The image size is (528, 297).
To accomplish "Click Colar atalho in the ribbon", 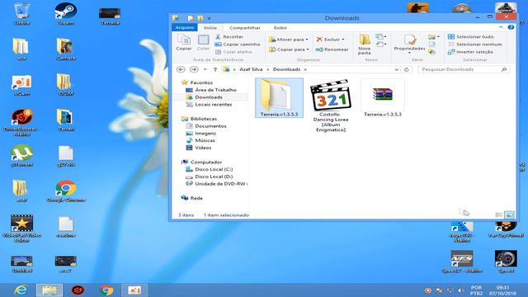I will point(233,52).
